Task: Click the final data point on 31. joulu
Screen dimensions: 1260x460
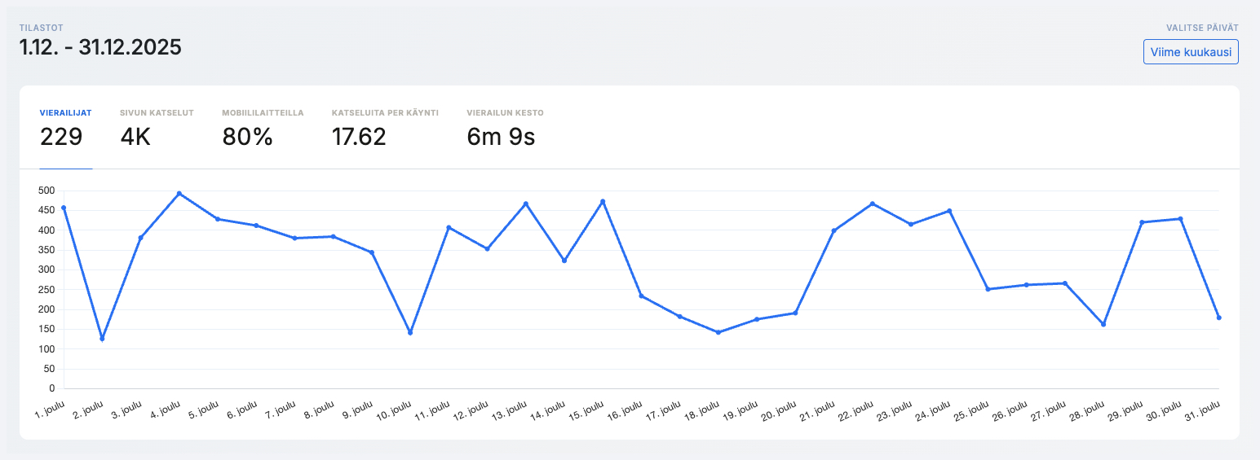Action: click(x=1219, y=318)
